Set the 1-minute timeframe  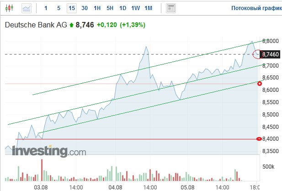(46, 8)
